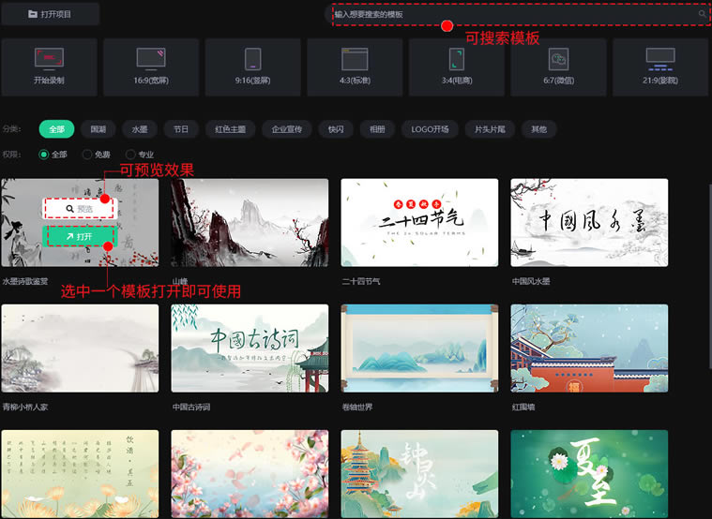This screenshot has height=519, width=712.
Task: Choose the 21:9 (影院) cinema preset
Action: tap(660, 67)
